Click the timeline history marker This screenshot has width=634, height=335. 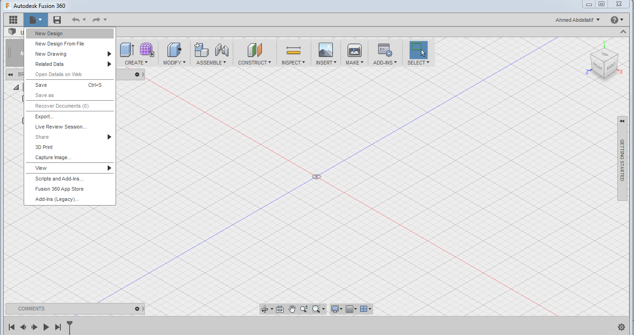[70, 327]
